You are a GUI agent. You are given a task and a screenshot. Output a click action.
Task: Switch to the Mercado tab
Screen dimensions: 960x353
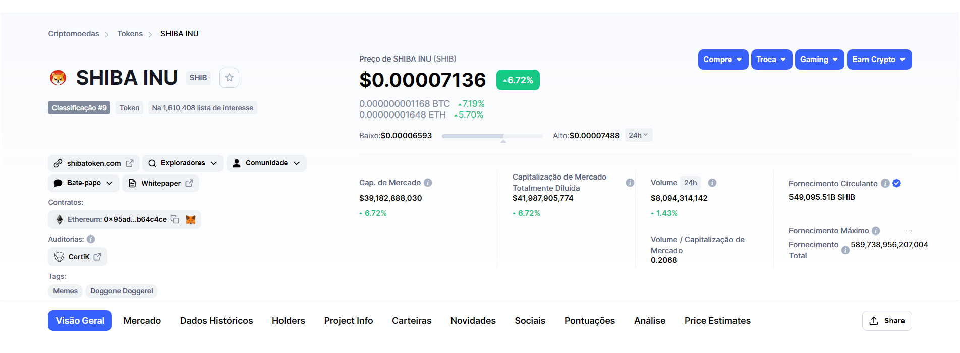click(142, 321)
